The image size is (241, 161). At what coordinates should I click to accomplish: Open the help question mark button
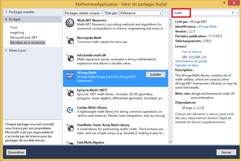(x=224, y=3)
